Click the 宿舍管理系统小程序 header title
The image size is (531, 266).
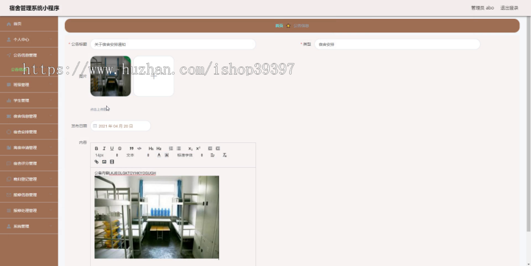(x=34, y=8)
